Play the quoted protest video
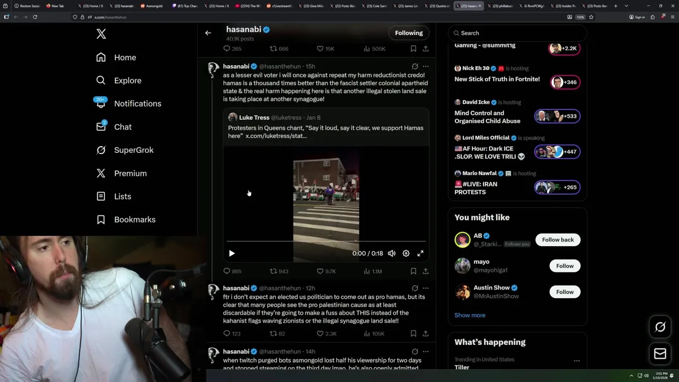The height and width of the screenshot is (382, 679). [x=231, y=254]
